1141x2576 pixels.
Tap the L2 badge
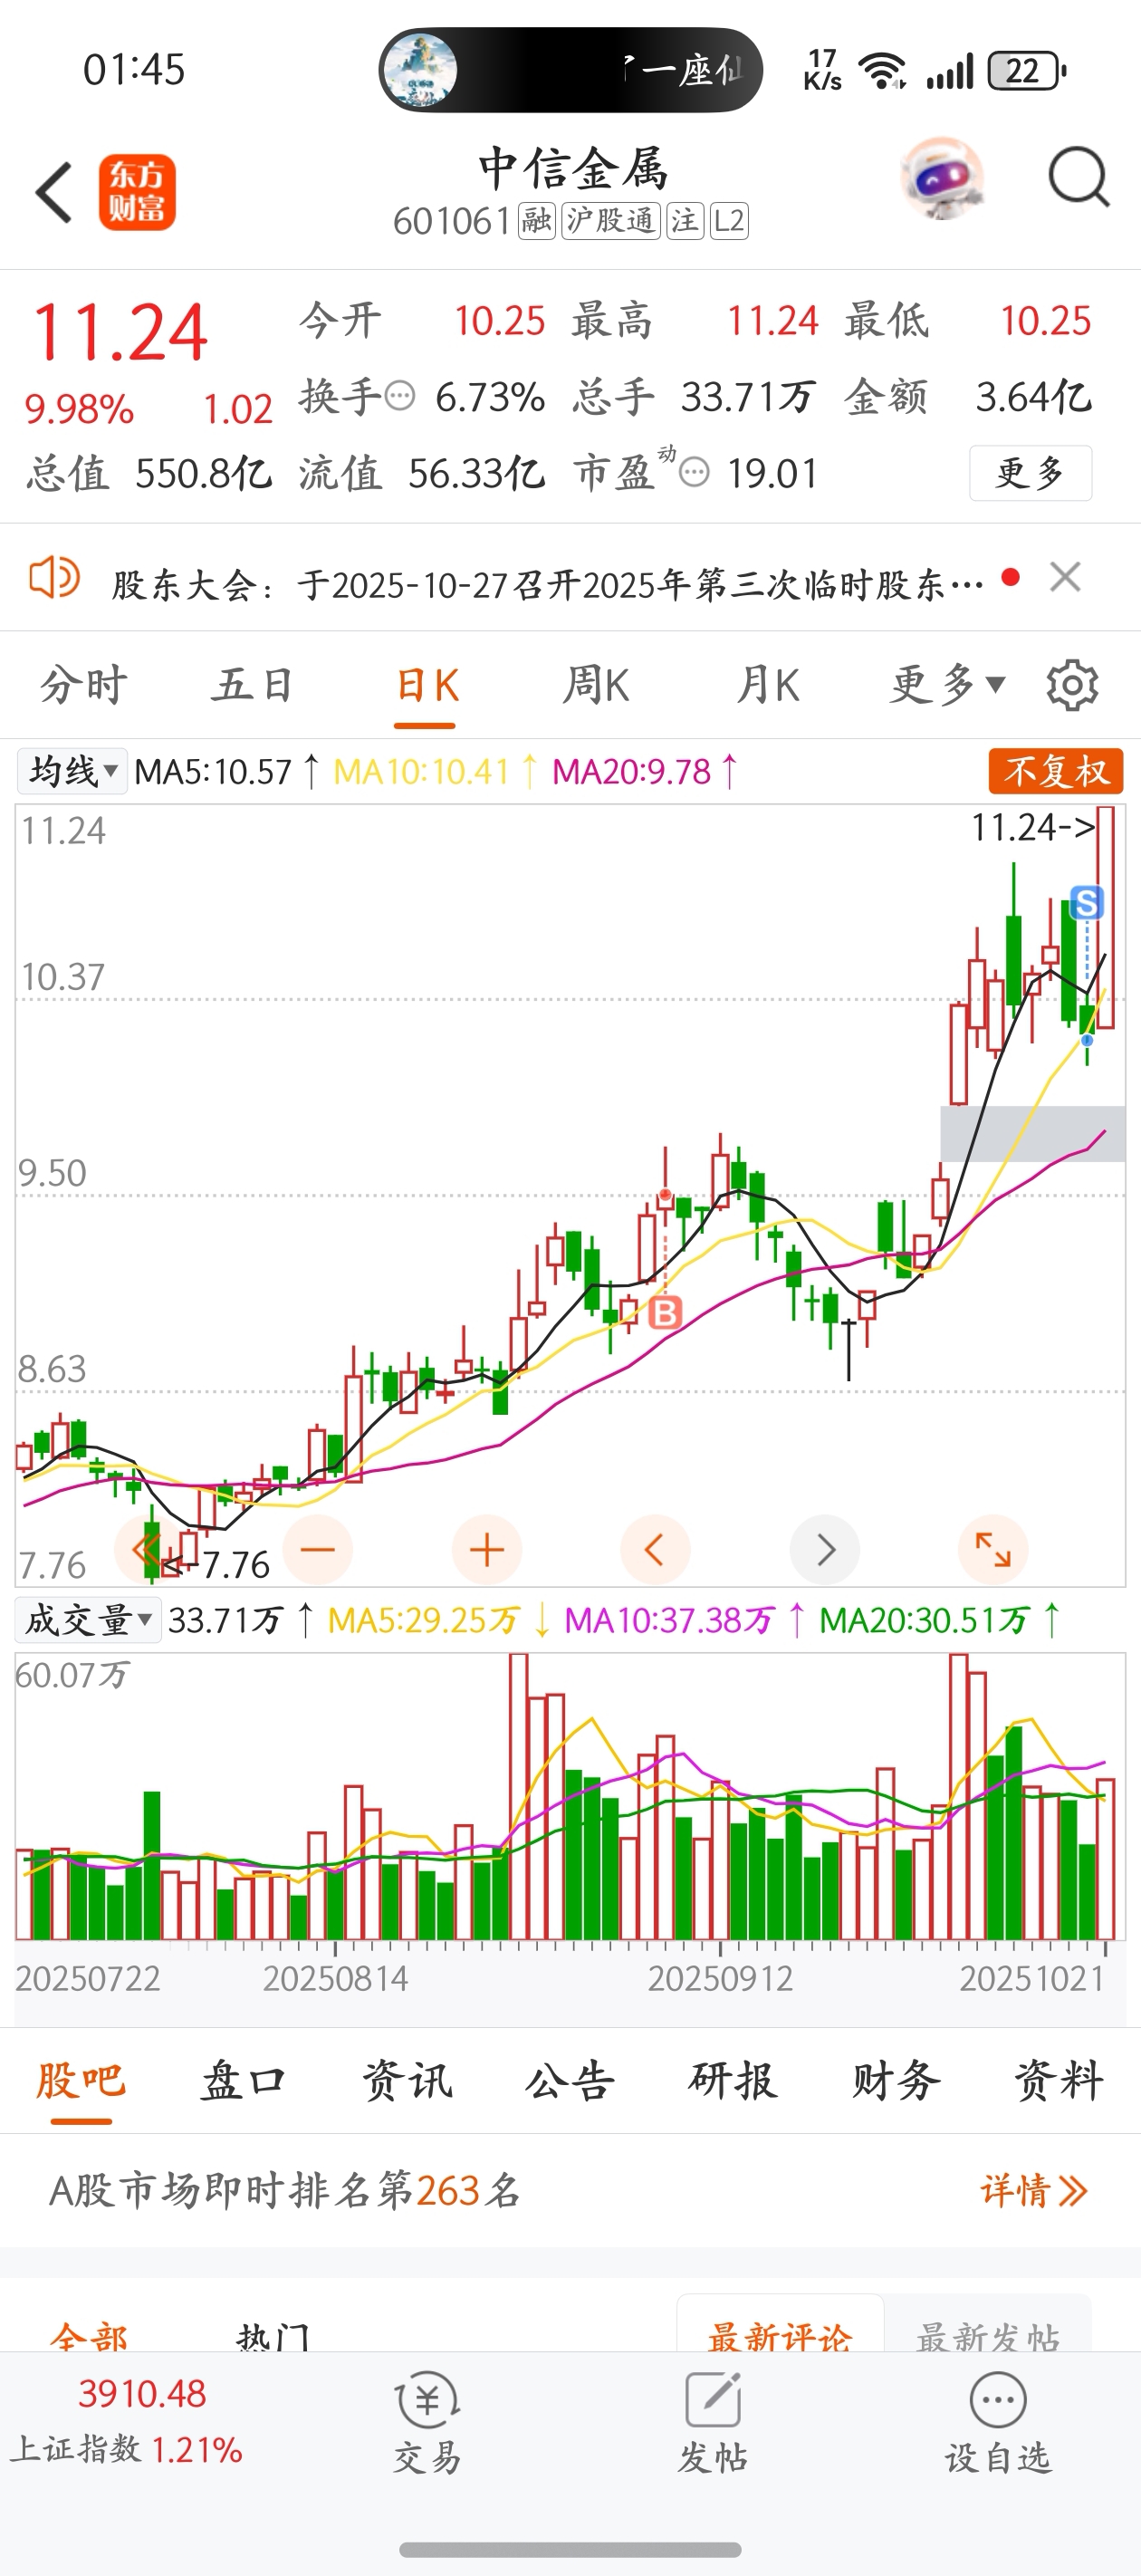click(x=729, y=221)
